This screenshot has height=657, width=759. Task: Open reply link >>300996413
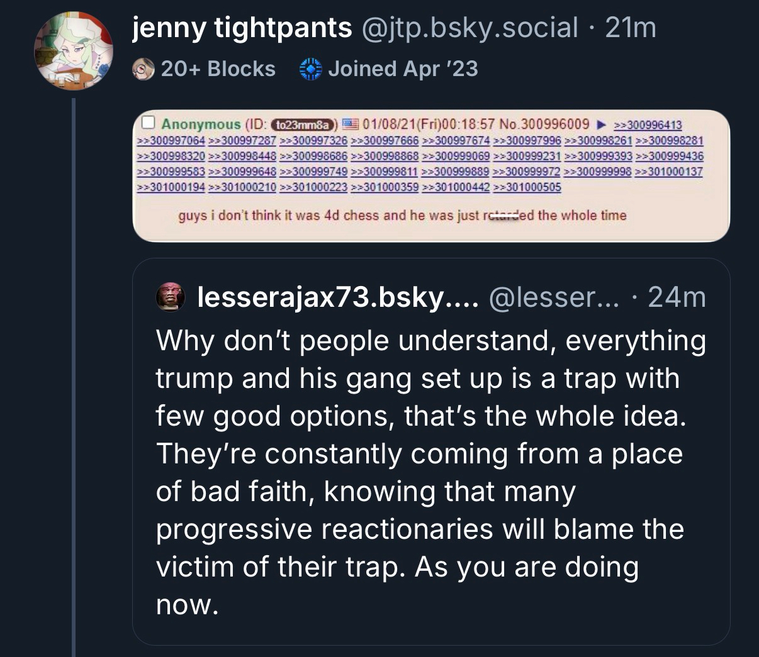coord(648,125)
